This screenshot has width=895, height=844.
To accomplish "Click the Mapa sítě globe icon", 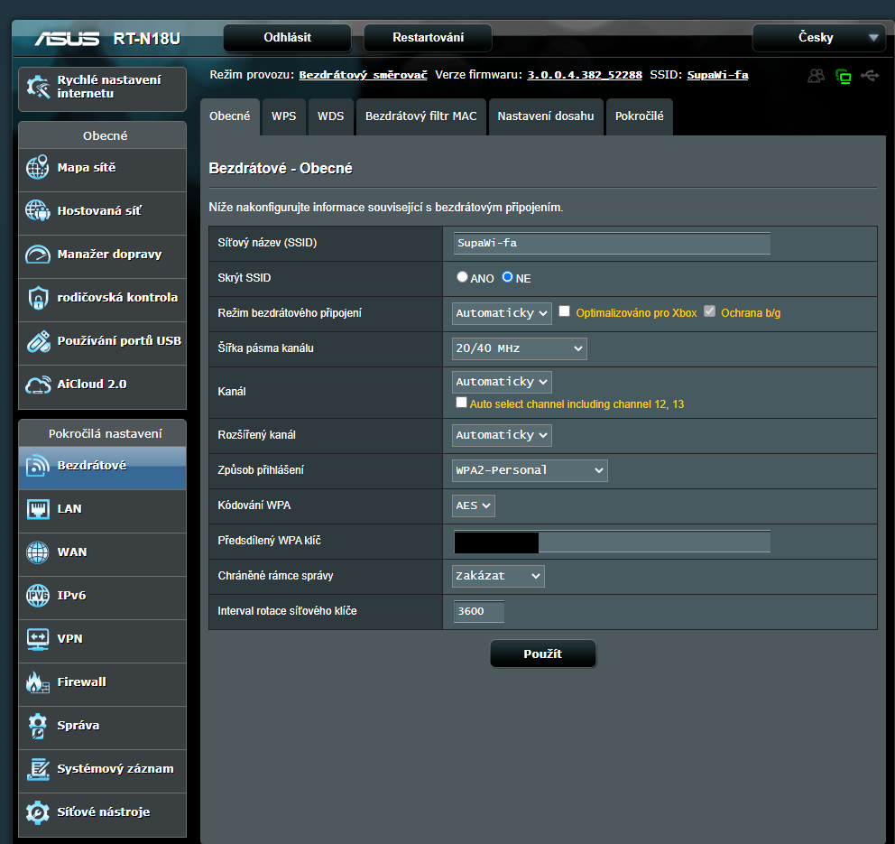I will [38, 168].
